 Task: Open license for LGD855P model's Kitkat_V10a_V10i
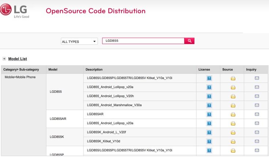[x=209, y=150]
